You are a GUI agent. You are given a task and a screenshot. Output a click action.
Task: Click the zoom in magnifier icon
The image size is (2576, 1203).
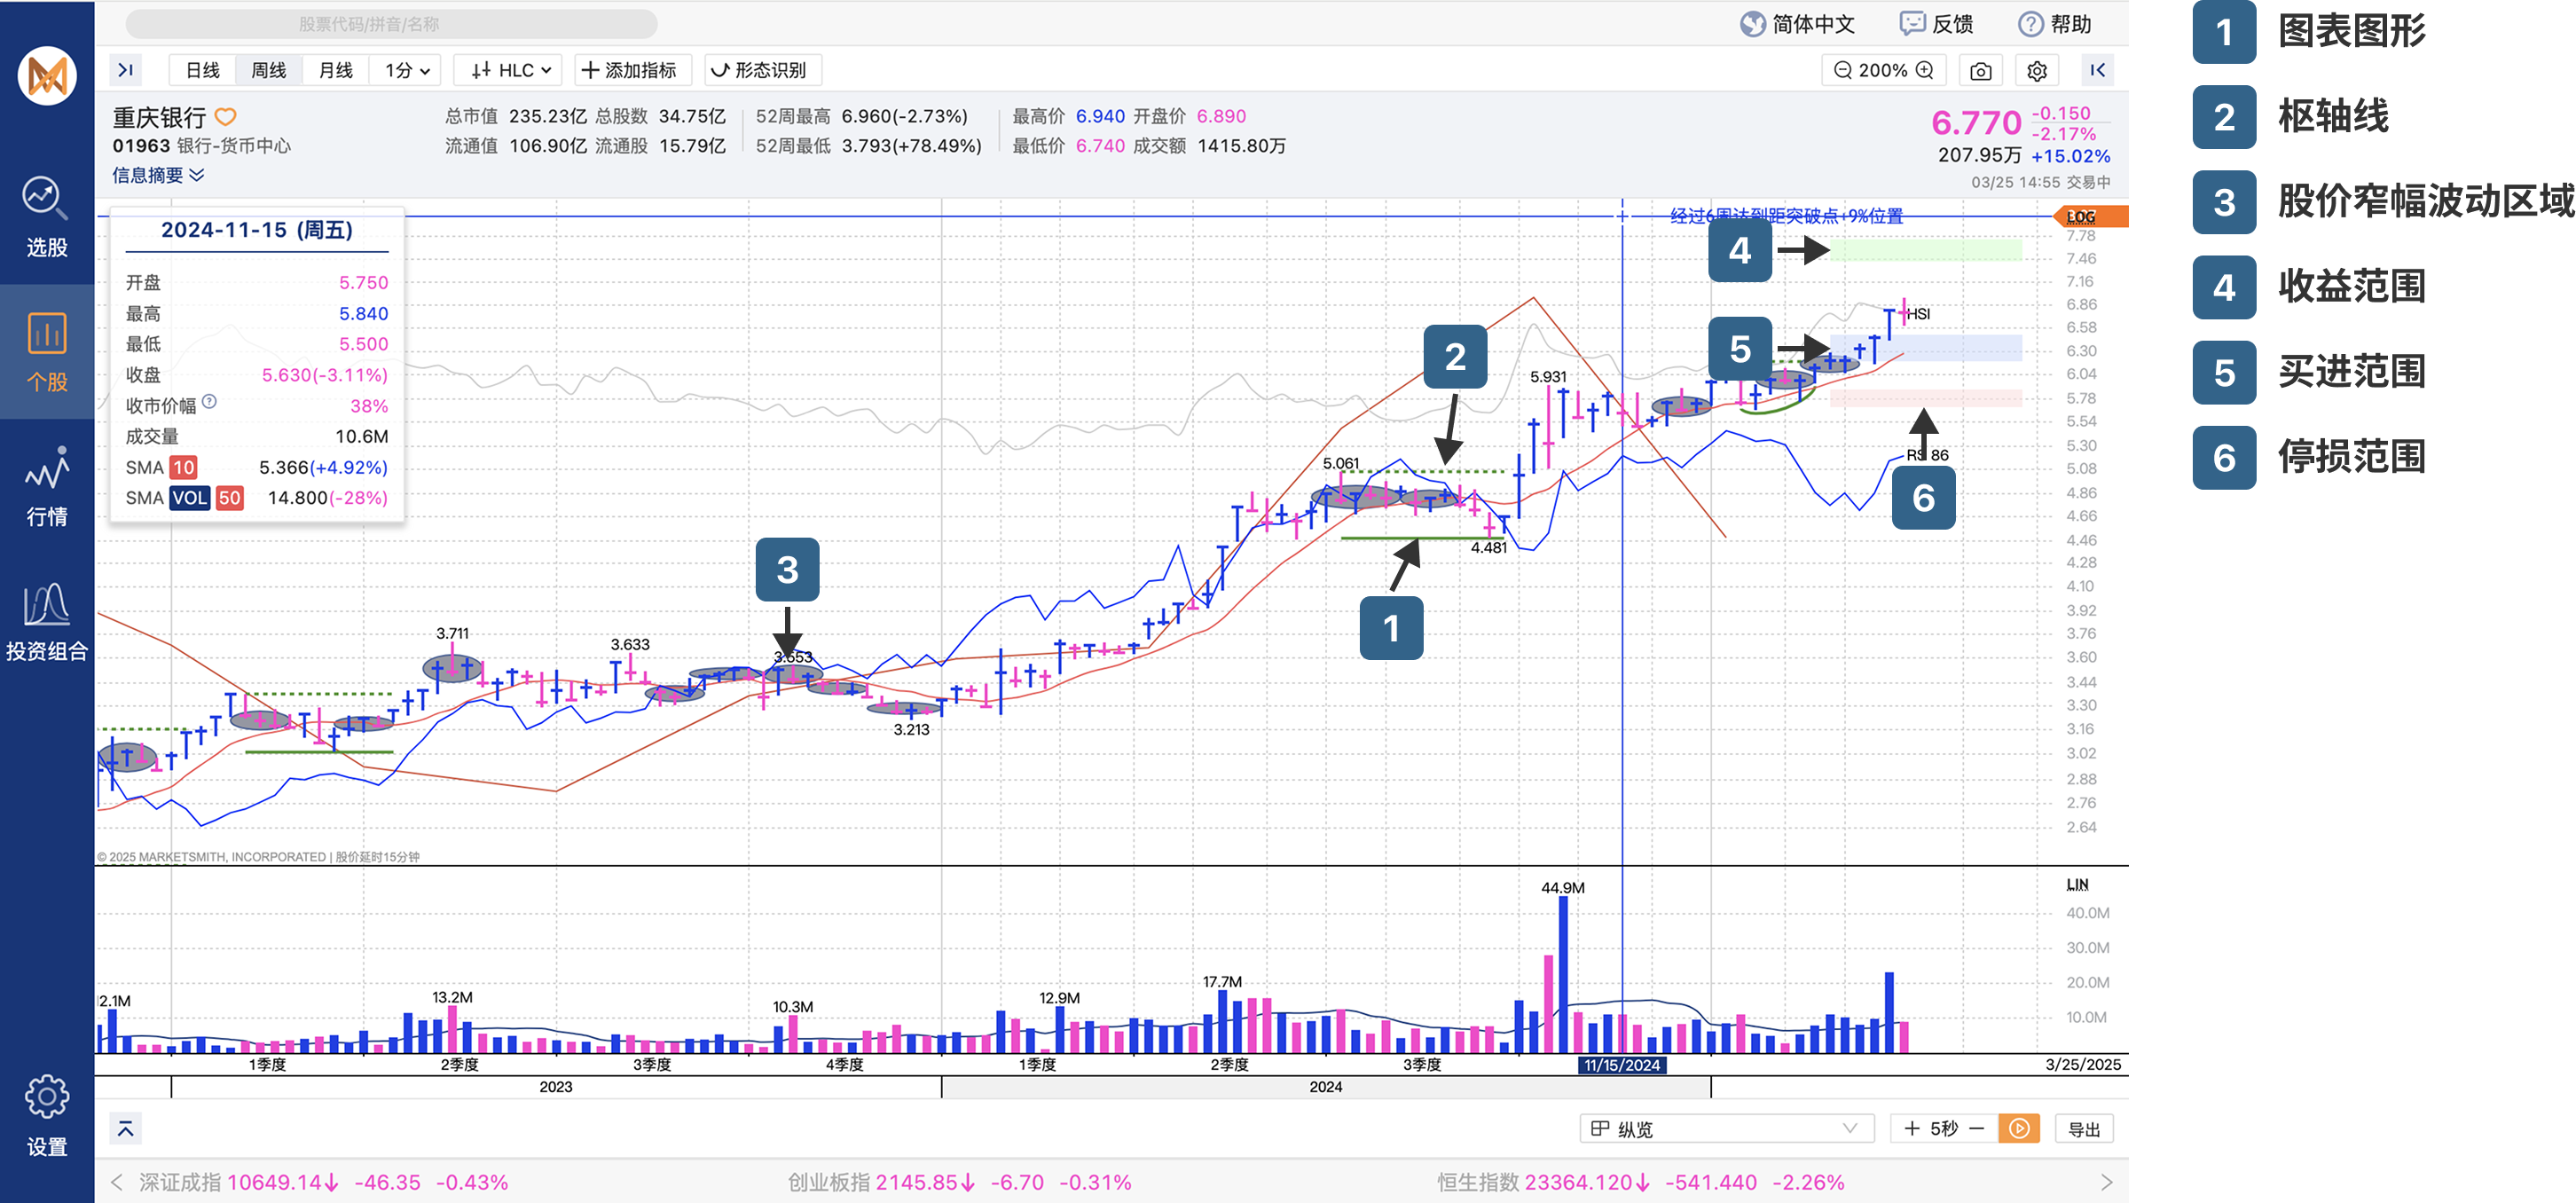[1924, 70]
